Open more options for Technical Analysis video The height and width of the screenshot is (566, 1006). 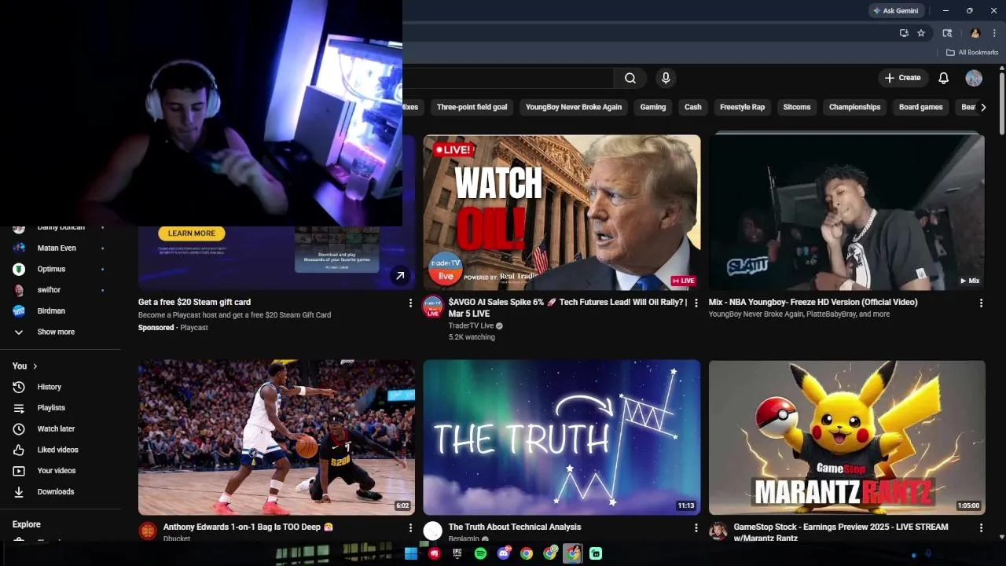pos(696,527)
